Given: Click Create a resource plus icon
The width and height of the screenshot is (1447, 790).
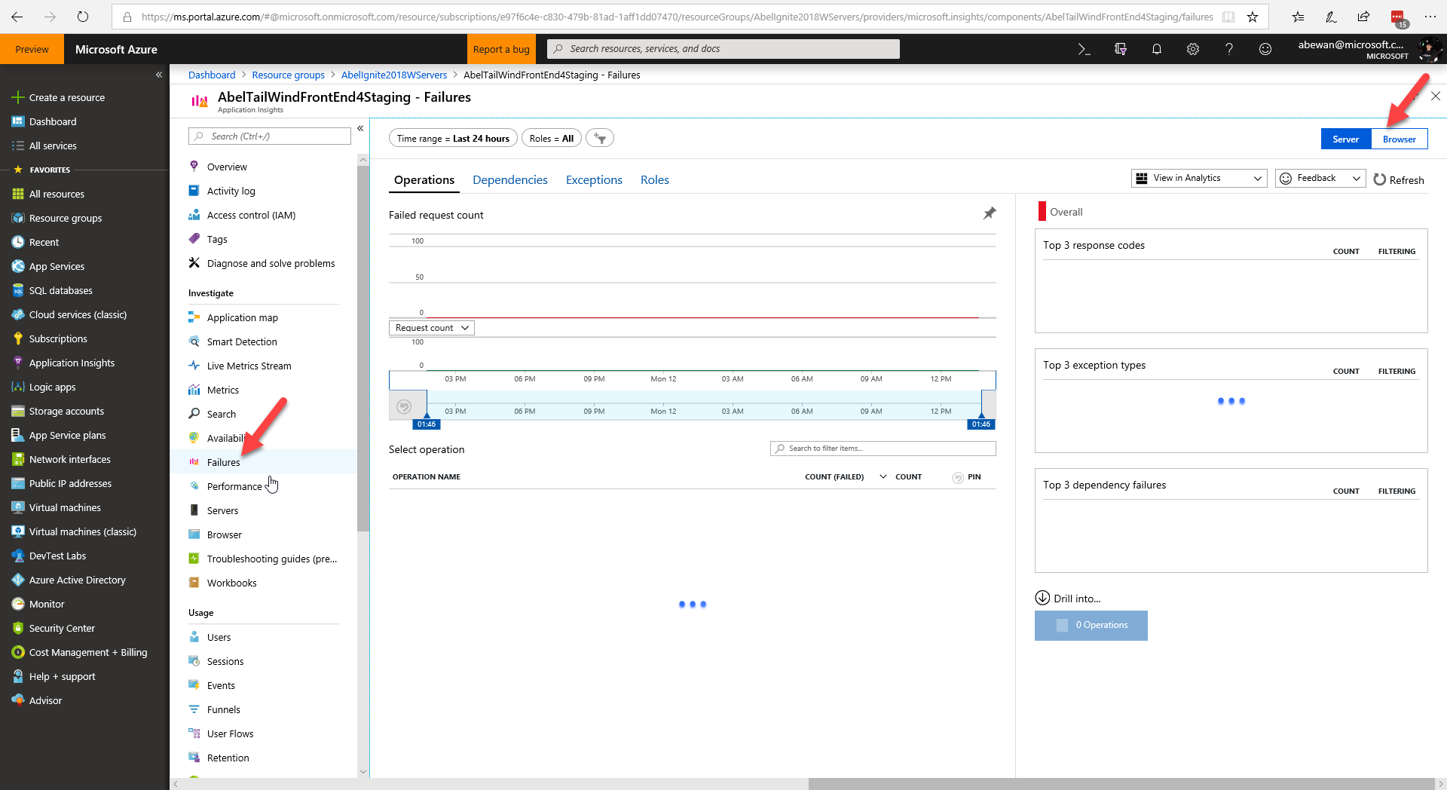Looking at the screenshot, I should pyautogui.click(x=18, y=97).
